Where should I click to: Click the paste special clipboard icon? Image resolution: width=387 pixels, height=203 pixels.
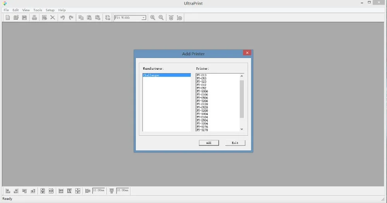pos(98,17)
